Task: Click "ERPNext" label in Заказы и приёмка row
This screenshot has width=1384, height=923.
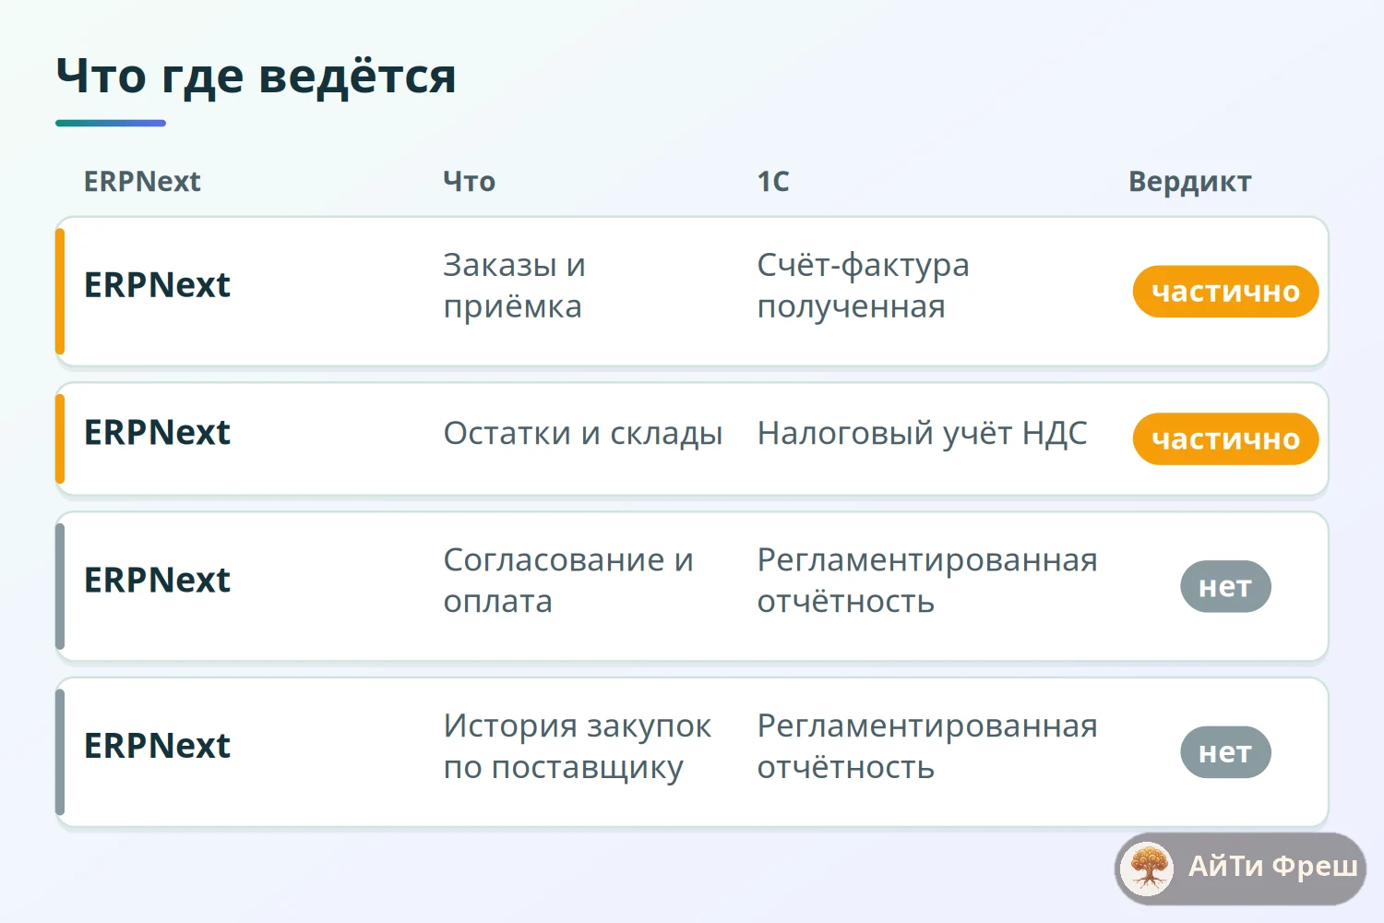Action: click(157, 285)
